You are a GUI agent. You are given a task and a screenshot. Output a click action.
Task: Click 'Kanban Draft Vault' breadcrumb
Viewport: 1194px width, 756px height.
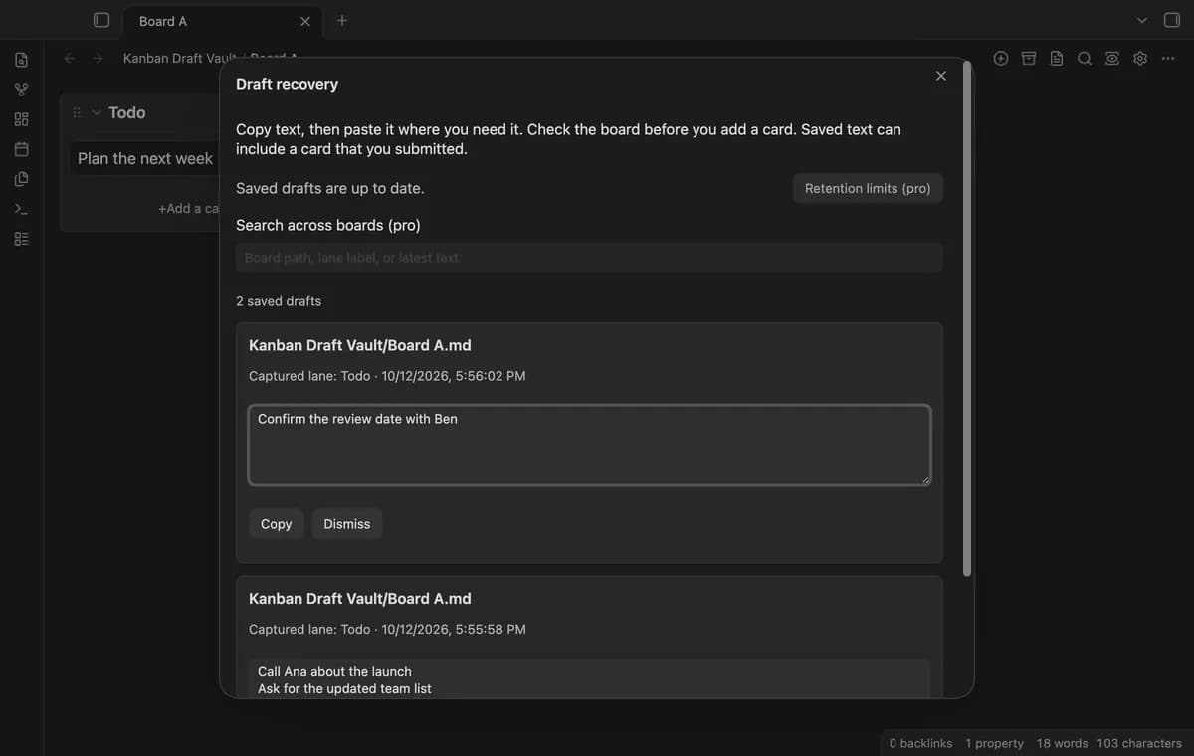pyautogui.click(x=179, y=59)
